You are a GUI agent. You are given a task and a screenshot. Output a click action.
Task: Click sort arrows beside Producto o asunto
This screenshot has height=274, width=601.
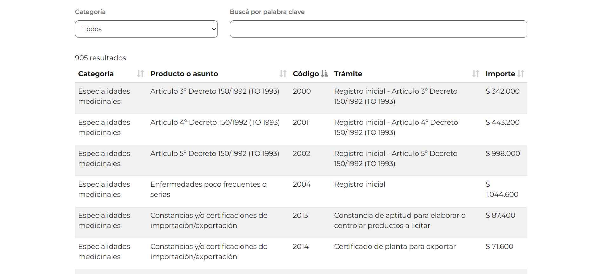[x=283, y=74]
